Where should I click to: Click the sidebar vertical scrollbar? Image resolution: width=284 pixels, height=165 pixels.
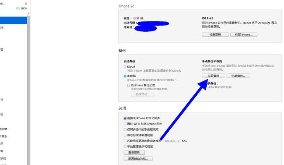tap(29, 90)
